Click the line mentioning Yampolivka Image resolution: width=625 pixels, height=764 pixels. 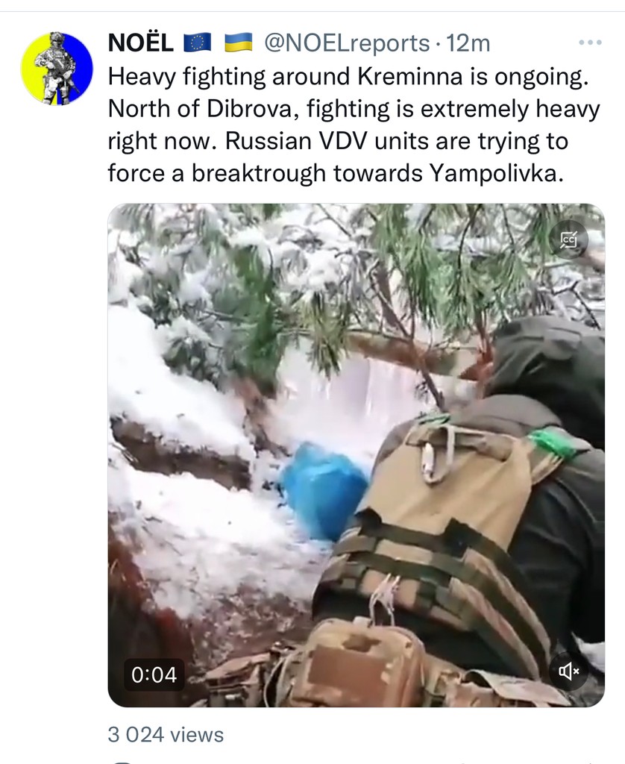(336, 173)
